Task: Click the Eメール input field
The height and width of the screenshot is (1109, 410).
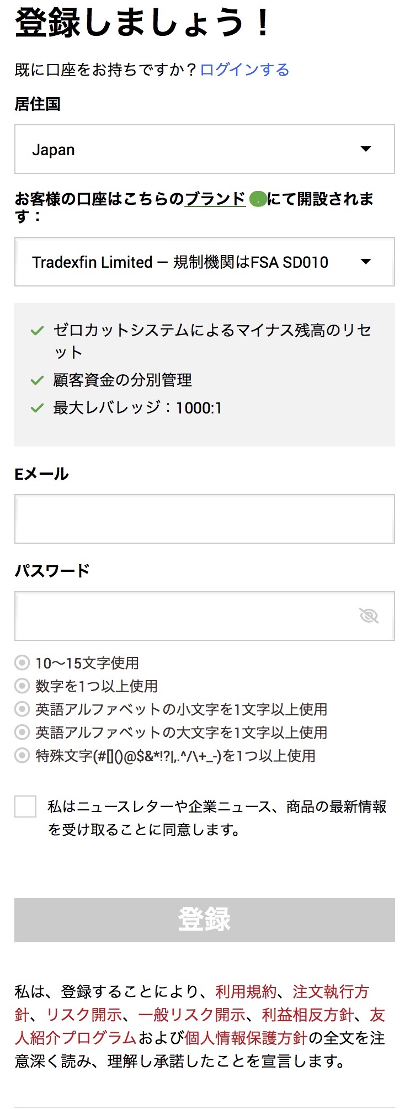Action: click(x=204, y=519)
